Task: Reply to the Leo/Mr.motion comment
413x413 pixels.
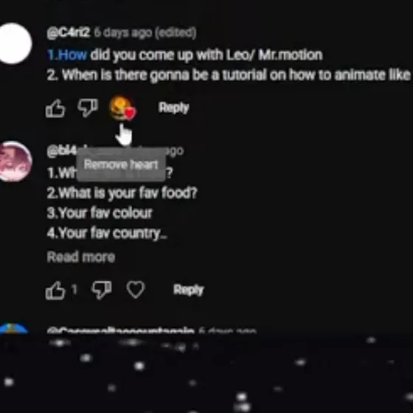Action: [x=173, y=108]
